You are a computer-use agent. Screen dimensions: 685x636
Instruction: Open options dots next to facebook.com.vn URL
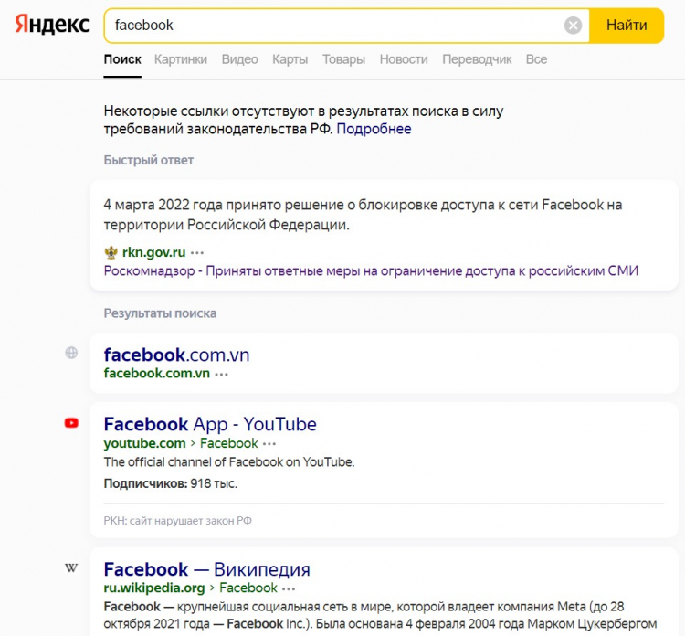222,374
